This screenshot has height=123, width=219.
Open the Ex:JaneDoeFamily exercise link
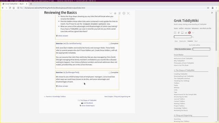(74, 43)
